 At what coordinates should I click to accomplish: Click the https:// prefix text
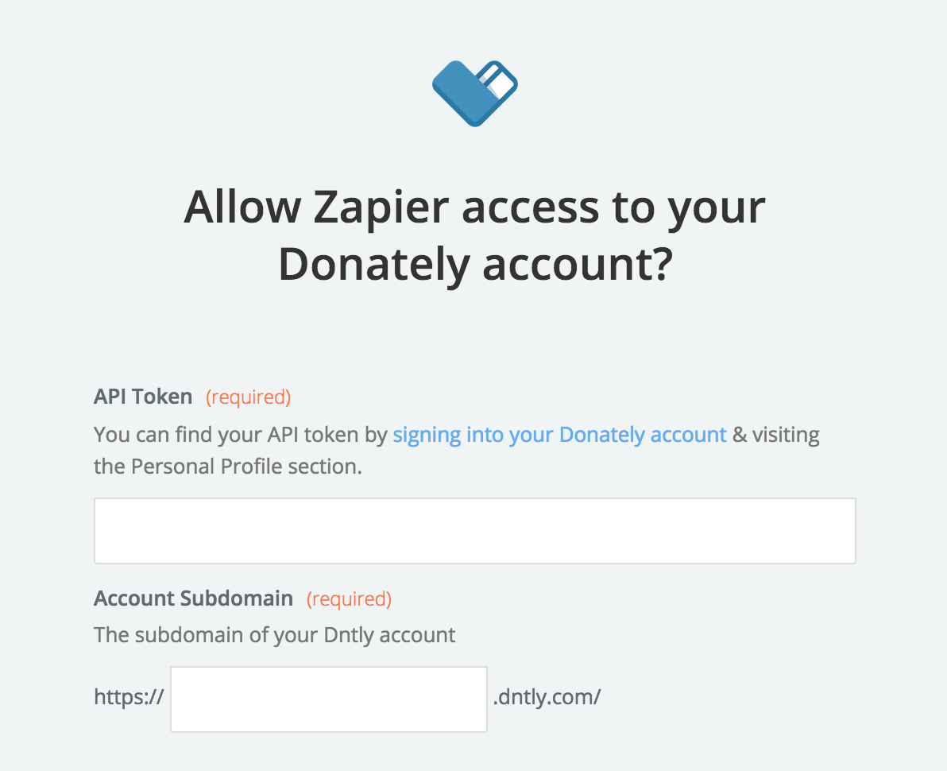point(129,696)
